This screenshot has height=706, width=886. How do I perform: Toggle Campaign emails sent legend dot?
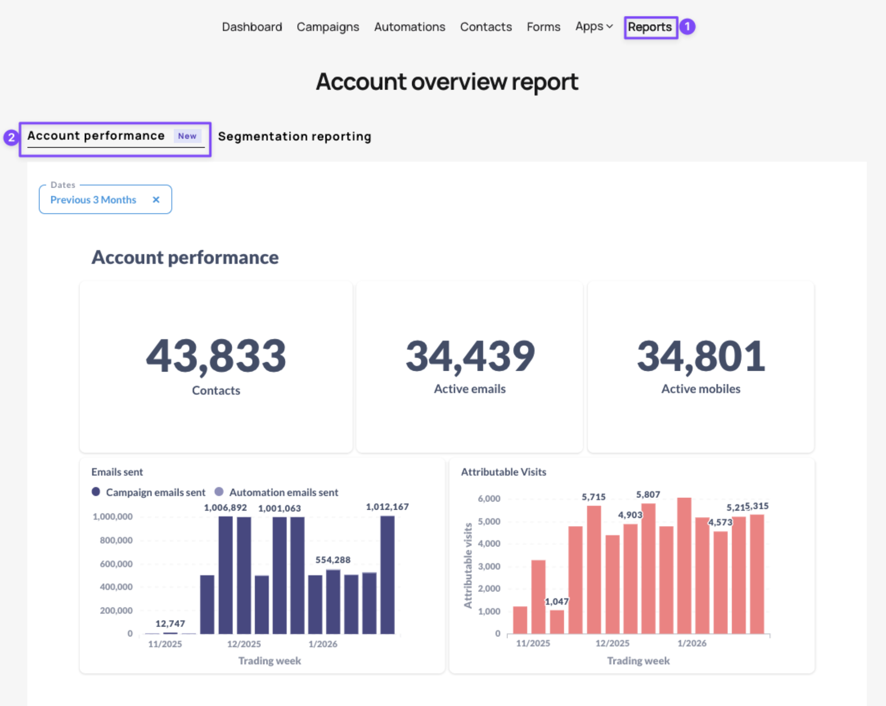tap(96, 492)
